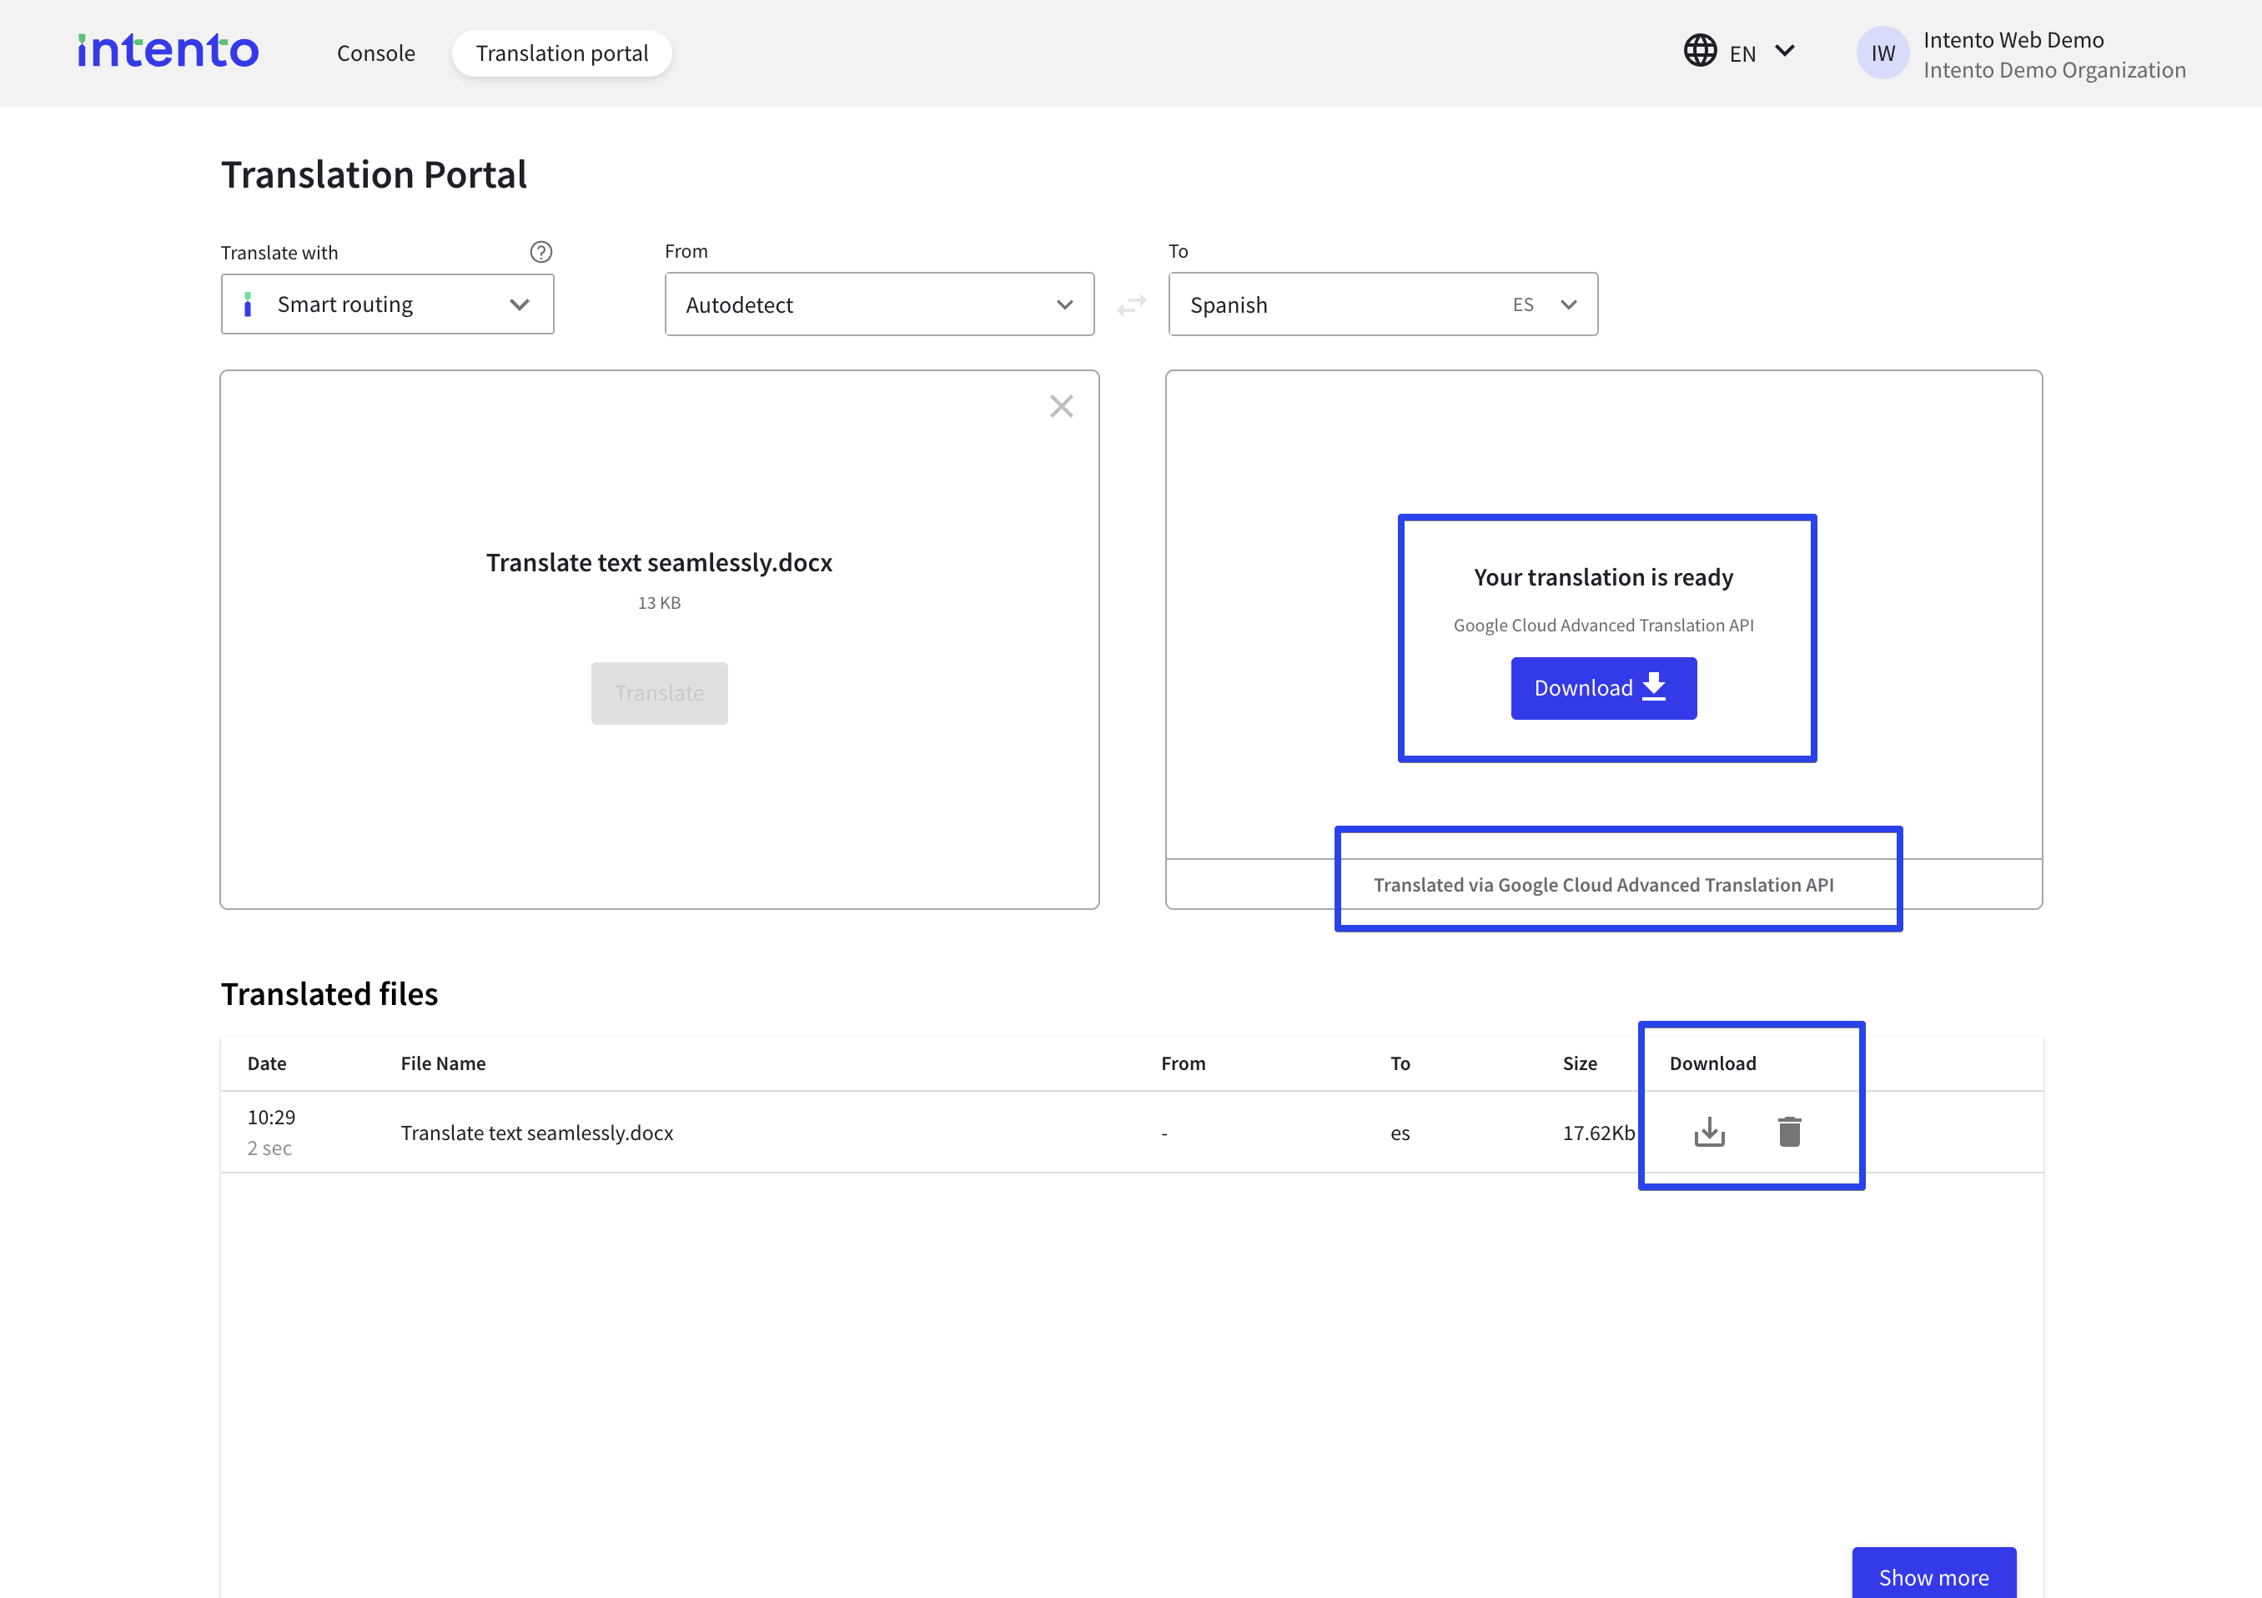2262x1598 pixels.
Task: Open the Spanish target language dropdown
Action: pos(1382,304)
